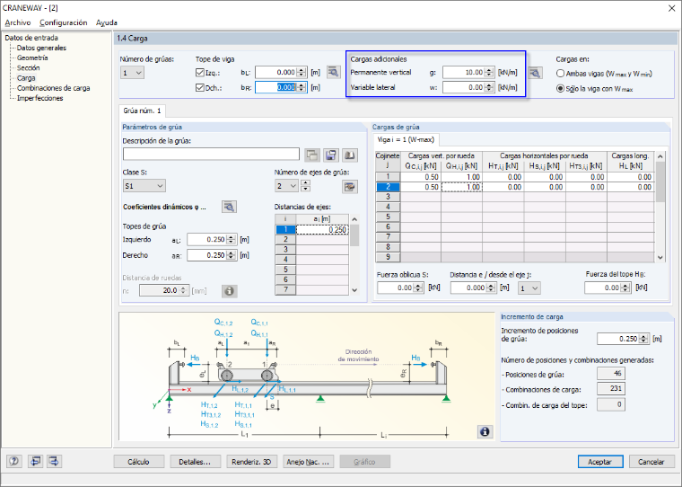Toggle Dch. beam stop checkbox

point(200,87)
